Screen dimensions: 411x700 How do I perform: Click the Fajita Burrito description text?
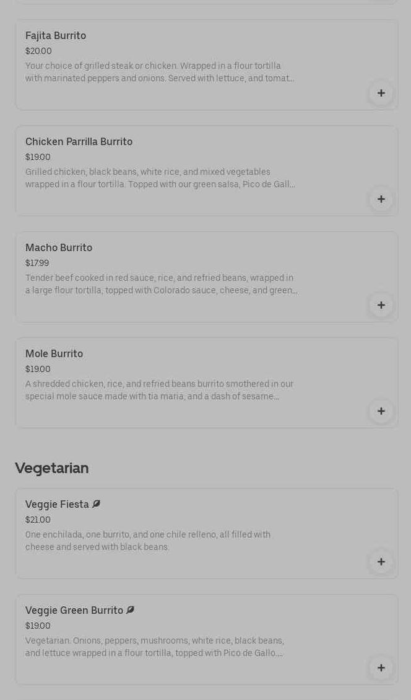pyautogui.click(x=160, y=73)
